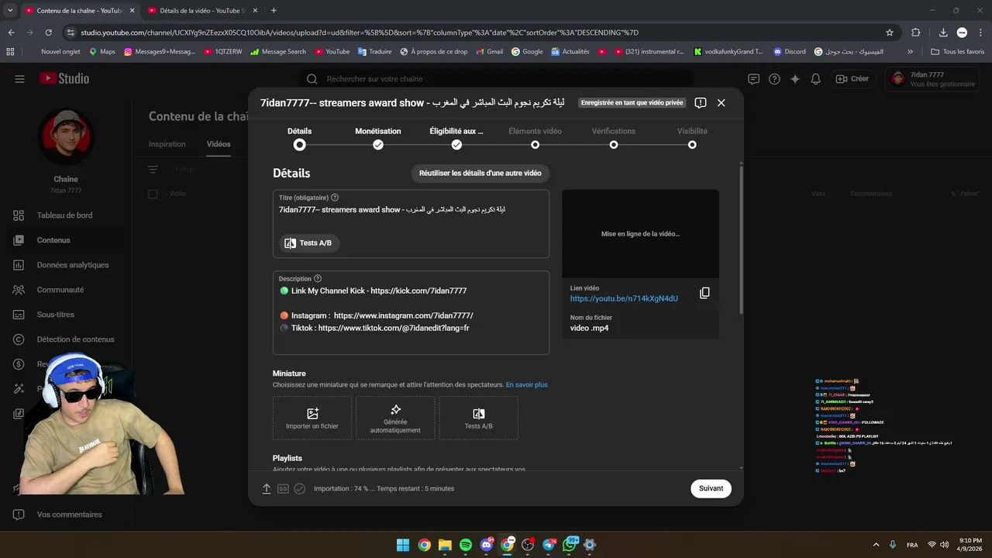The width and height of the screenshot is (992, 558).
Task: Go to the Détails step
Action: [x=299, y=138]
